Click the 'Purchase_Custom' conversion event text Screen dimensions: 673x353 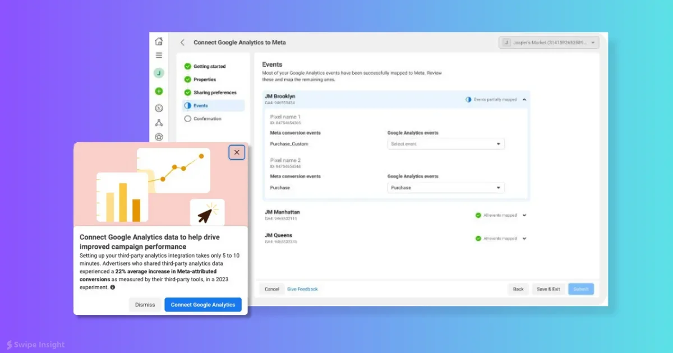(x=289, y=144)
